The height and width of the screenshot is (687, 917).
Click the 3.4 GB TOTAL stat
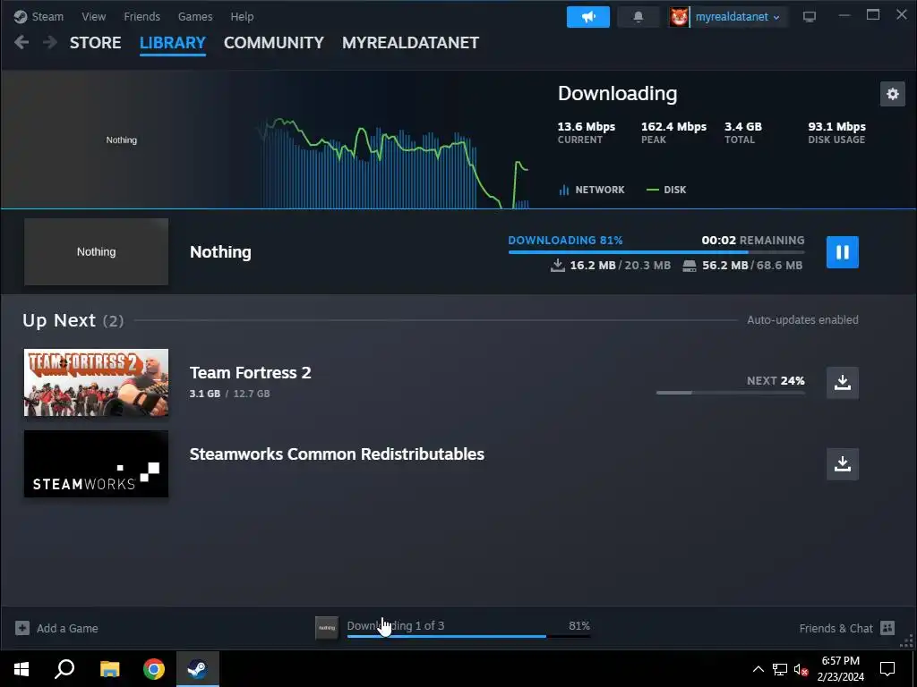(742, 132)
